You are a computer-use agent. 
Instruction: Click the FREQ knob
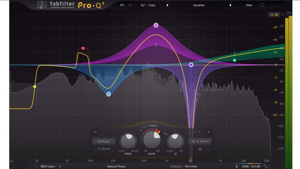128,141
